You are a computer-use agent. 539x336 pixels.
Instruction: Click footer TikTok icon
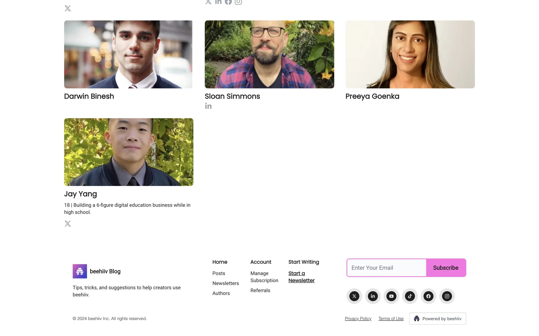point(410,296)
